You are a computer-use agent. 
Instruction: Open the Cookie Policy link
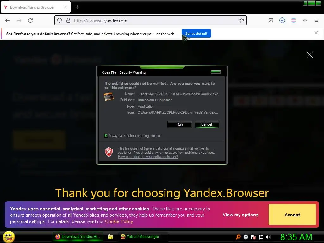[119, 221]
